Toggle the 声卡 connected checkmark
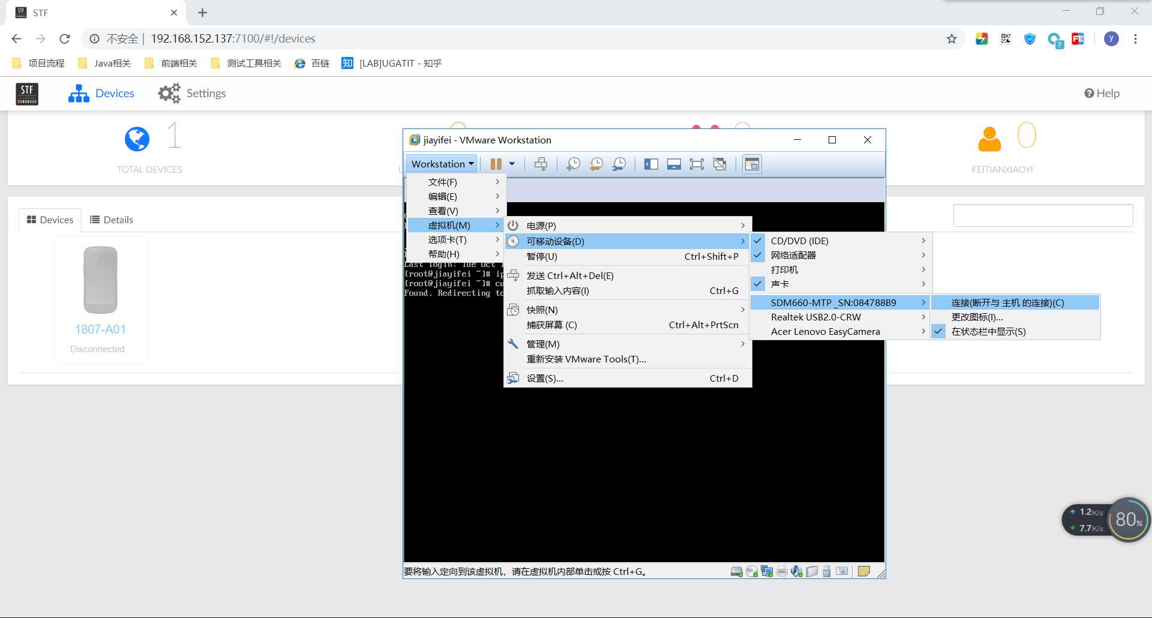The width and height of the screenshot is (1152, 618). [758, 284]
